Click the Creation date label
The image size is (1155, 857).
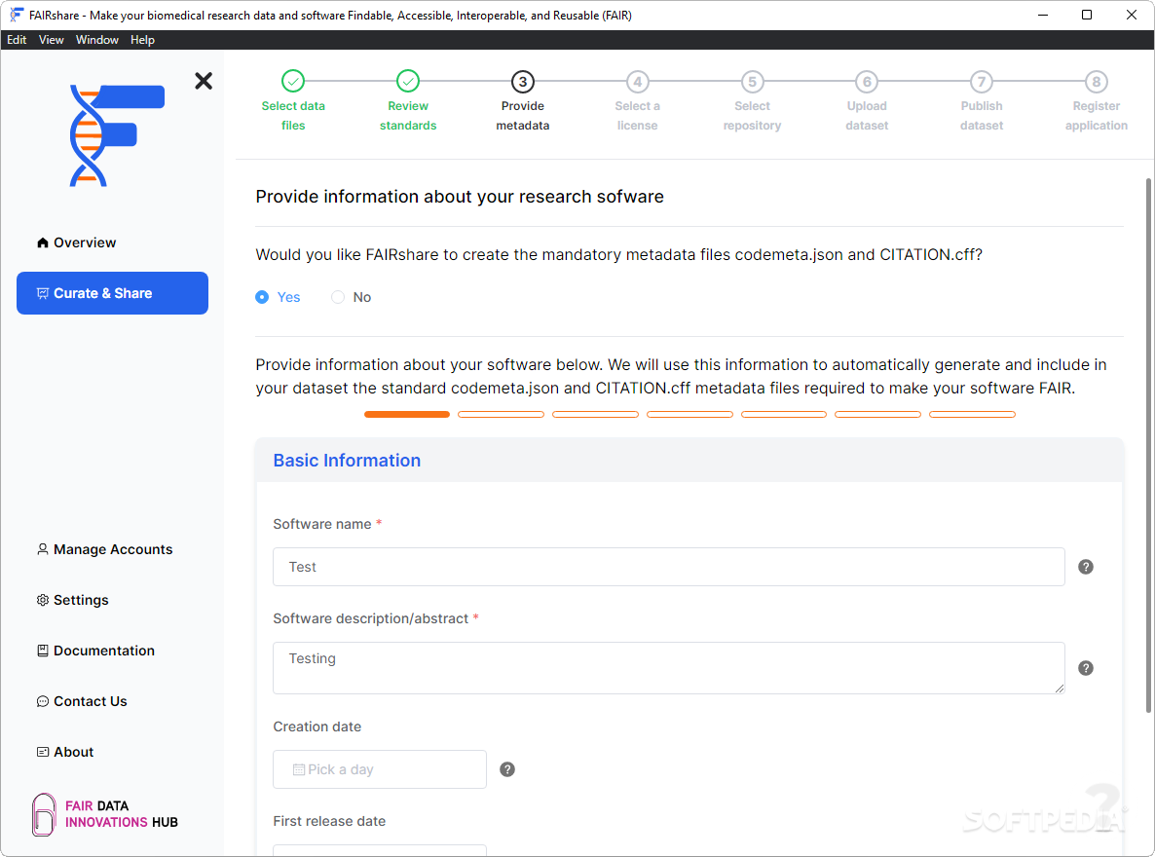[317, 727]
